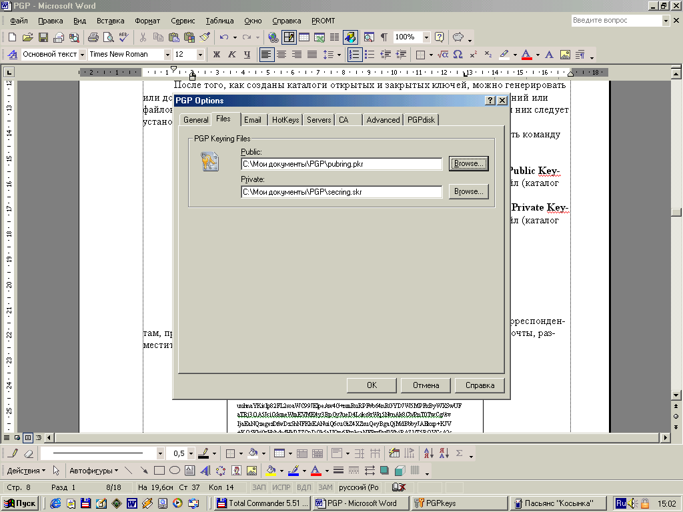The image size is (683, 512).
Task: Cut selection with the scissors icon
Action: (x=143, y=37)
